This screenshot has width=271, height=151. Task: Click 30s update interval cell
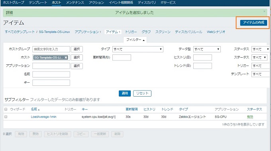click(128, 117)
